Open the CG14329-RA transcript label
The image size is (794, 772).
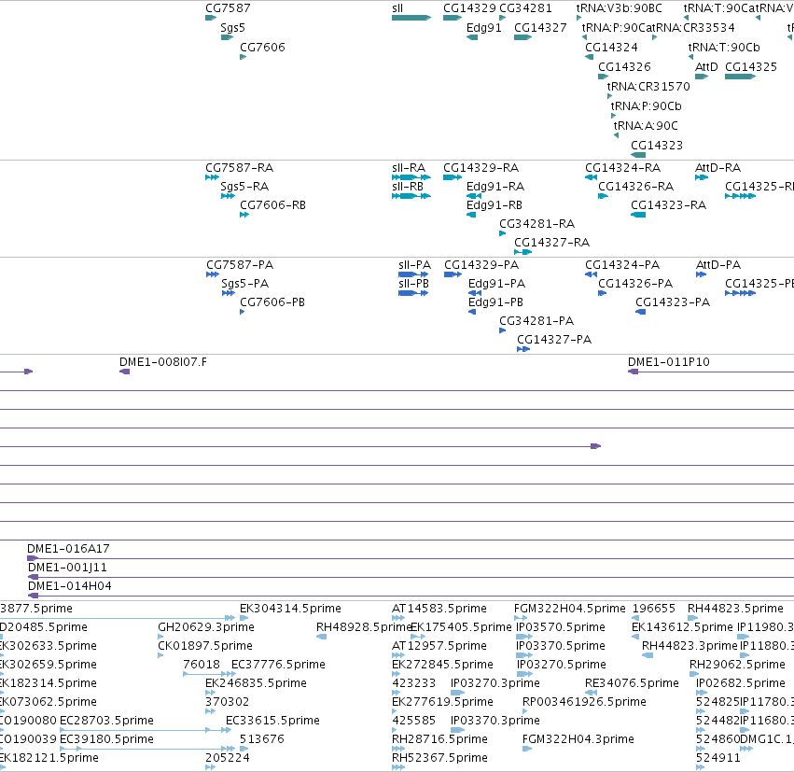pyautogui.click(x=481, y=168)
